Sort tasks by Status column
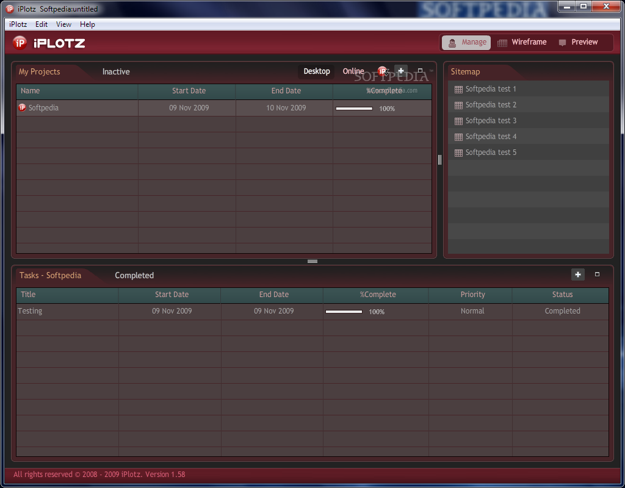Image resolution: width=625 pixels, height=488 pixels. click(560, 295)
